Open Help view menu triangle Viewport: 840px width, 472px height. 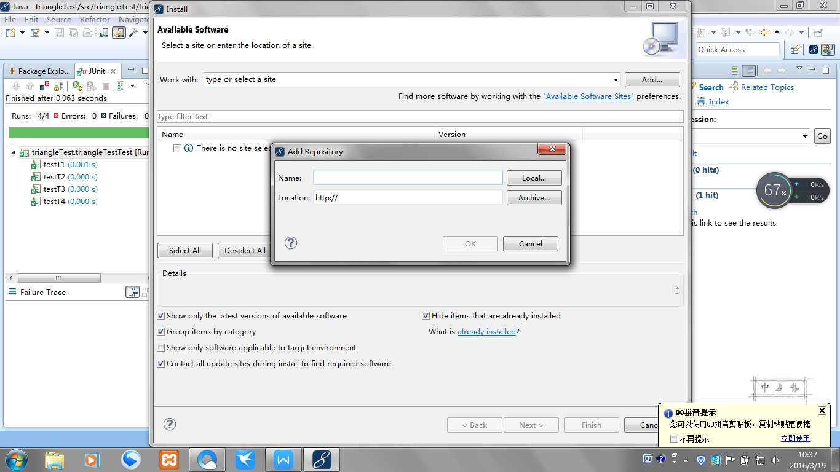799,69
